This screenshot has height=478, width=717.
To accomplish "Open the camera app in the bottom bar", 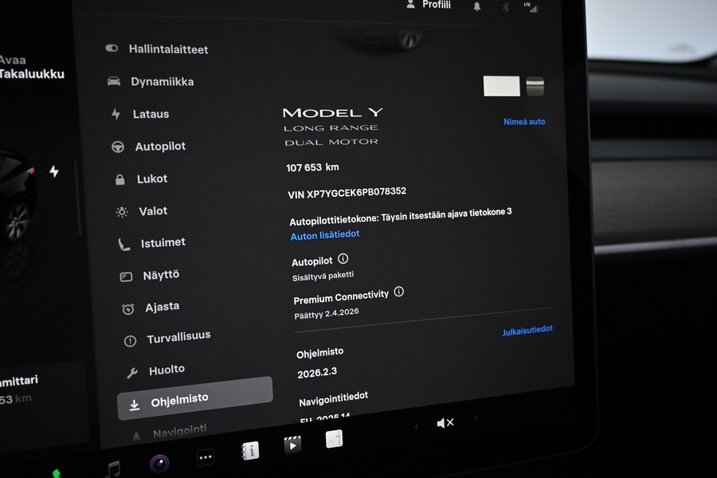I will [159, 463].
